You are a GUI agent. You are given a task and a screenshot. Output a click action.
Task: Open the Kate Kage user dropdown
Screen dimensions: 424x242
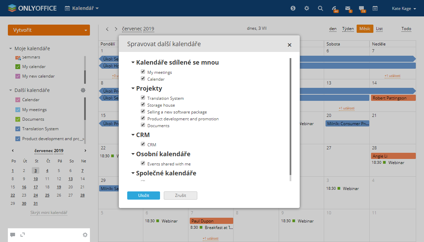[x=404, y=9]
